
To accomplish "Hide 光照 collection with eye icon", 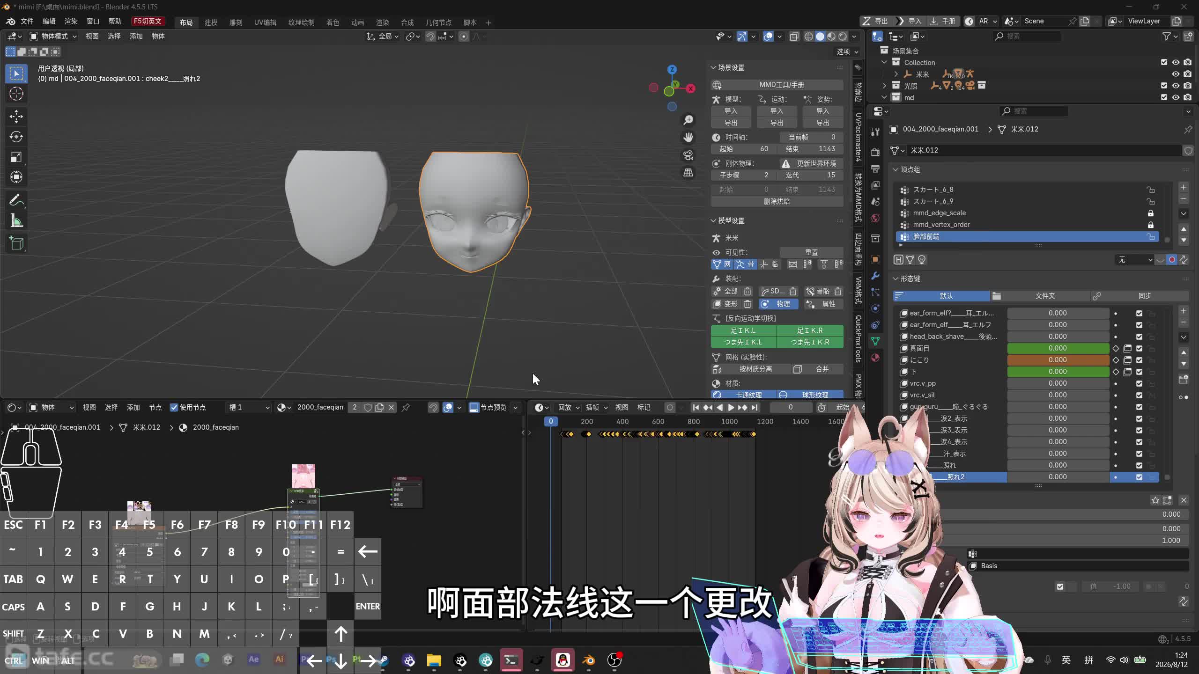I will tap(1176, 86).
